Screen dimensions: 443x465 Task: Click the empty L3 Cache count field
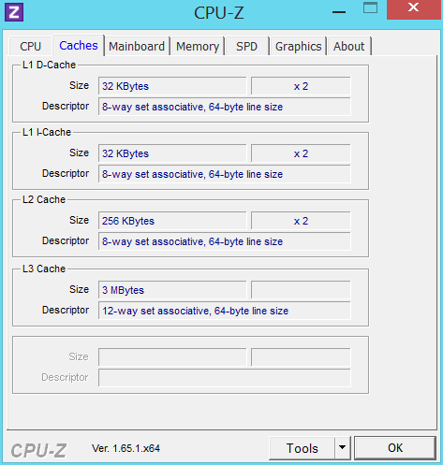(x=301, y=290)
